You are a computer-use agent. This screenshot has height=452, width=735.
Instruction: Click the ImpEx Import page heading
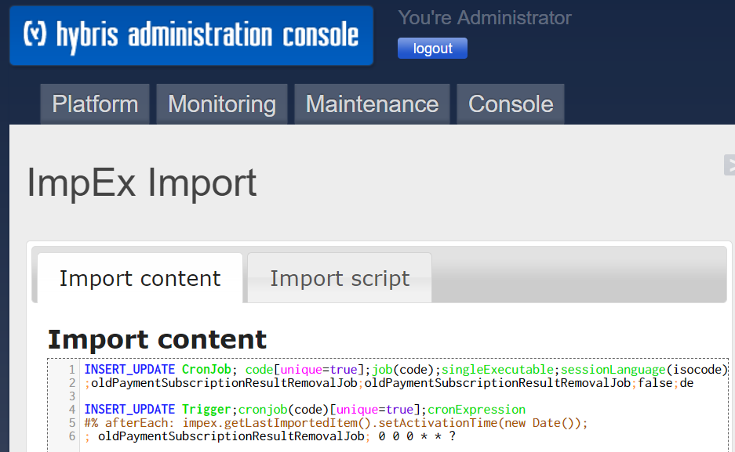click(x=141, y=183)
